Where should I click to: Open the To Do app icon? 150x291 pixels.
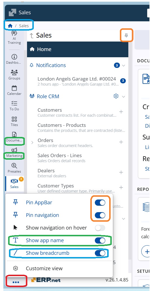coord(14,103)
